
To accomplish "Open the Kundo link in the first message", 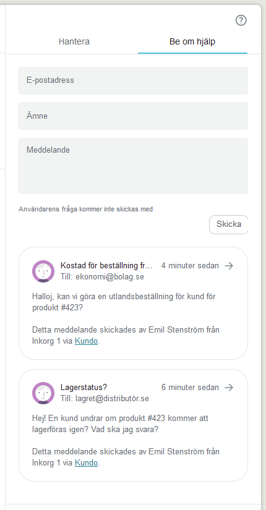I will (86, 341).
